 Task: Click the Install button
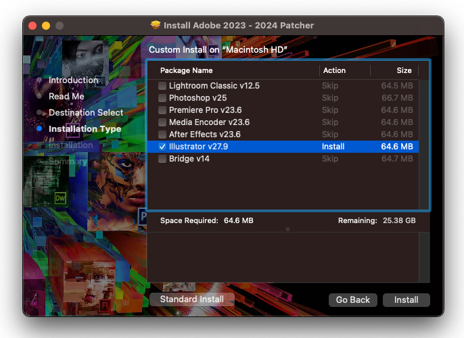coord(406,300)
